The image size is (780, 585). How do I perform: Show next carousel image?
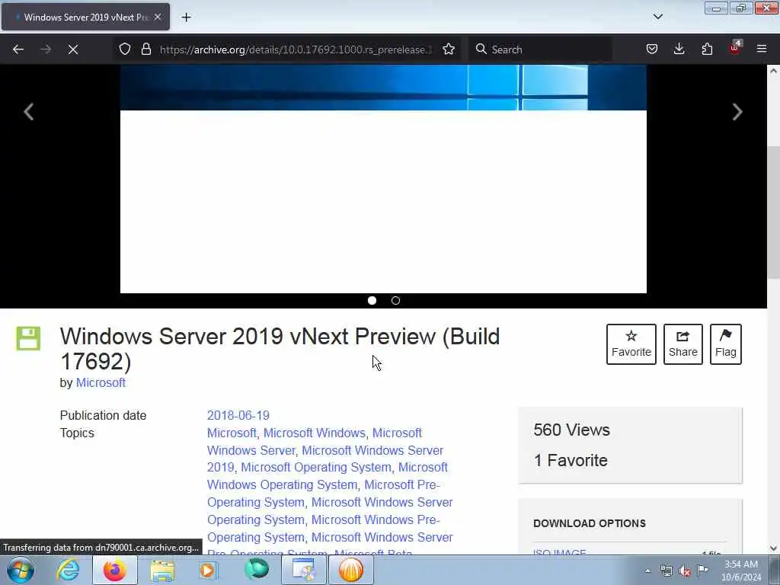point(737,111)
